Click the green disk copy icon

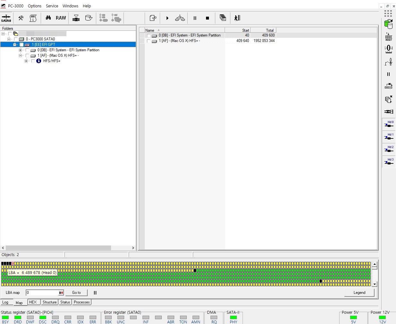(x=388, y=24)
